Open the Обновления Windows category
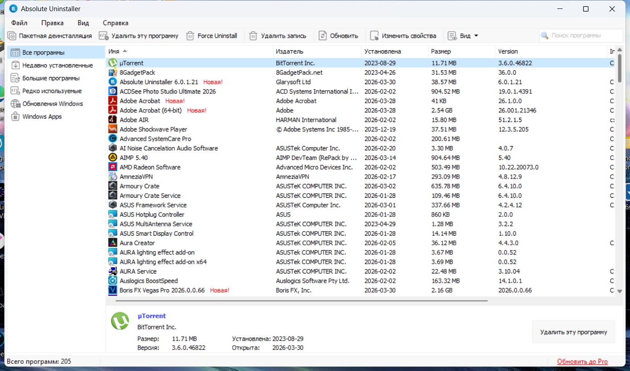This screenshot has width=630, height=371. 56,104
